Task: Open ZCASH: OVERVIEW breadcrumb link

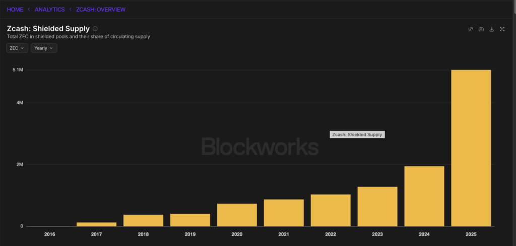Action: pos(101,10)
